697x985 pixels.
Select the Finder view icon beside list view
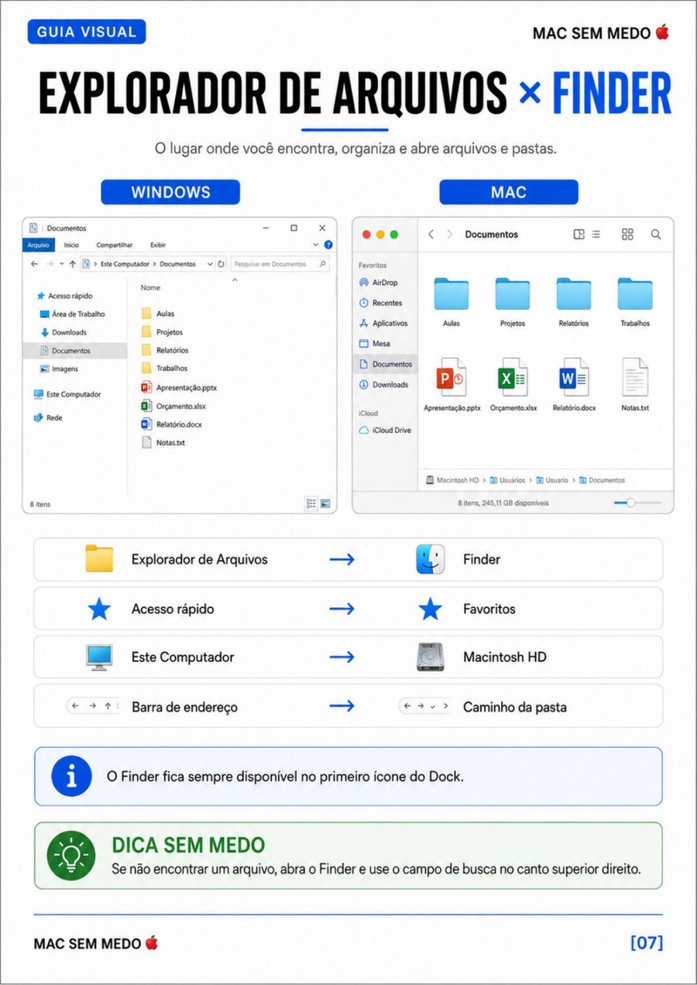coord(579,234)
